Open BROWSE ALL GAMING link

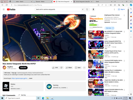(60, 88)
